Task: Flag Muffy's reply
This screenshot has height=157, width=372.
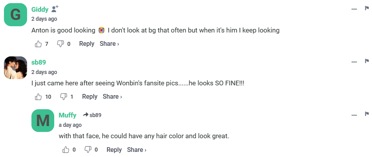Action: (x=367, y=114)
